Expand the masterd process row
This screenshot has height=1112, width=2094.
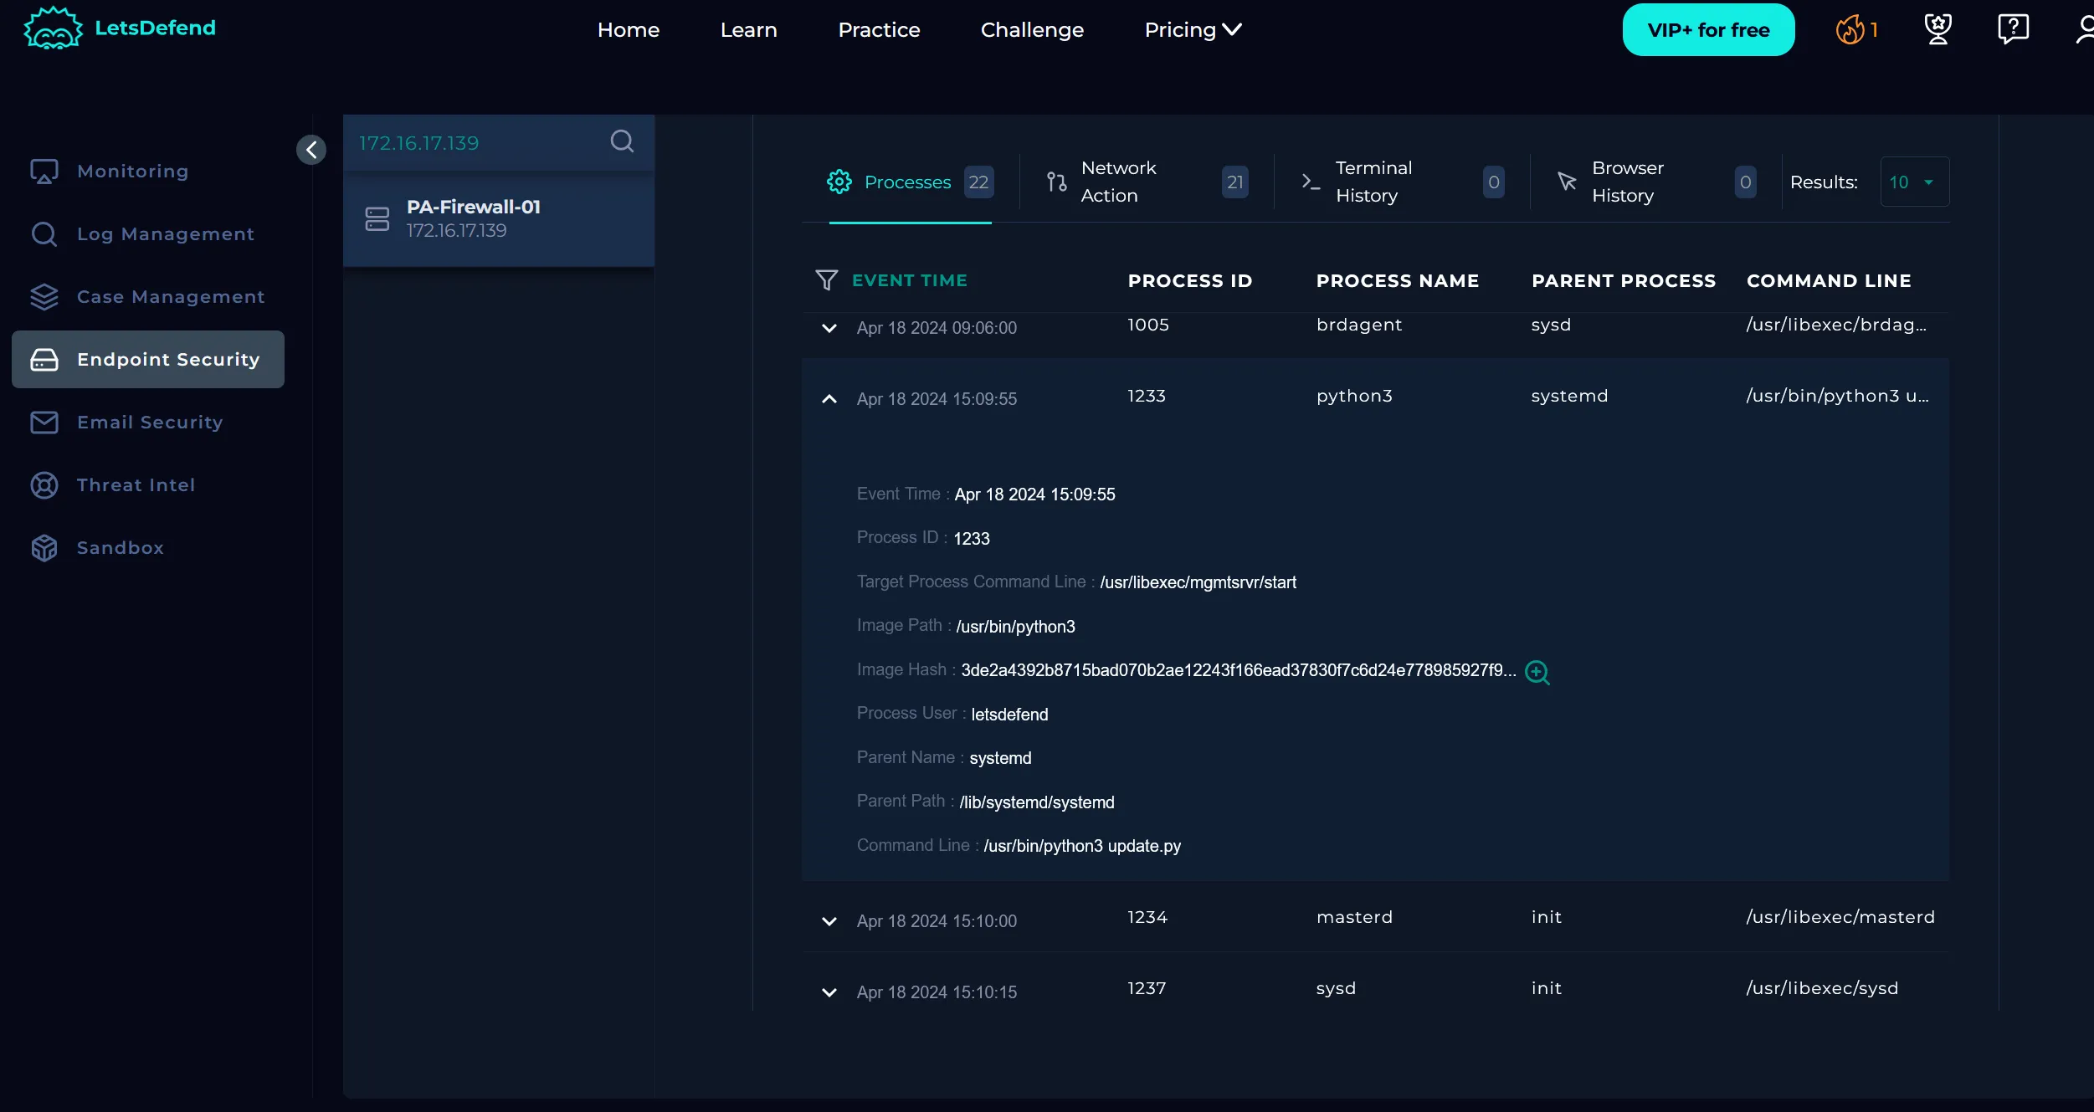[829, 921]
